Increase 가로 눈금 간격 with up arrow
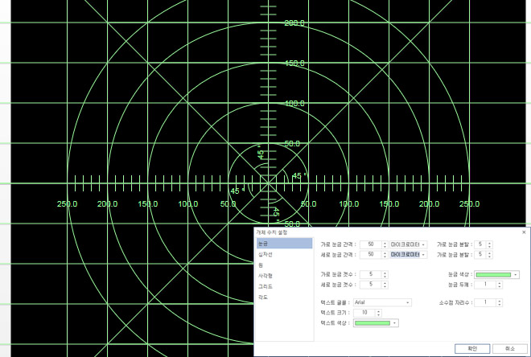The height and width of the screenshot is (357, 531). (x=385, y=243)
